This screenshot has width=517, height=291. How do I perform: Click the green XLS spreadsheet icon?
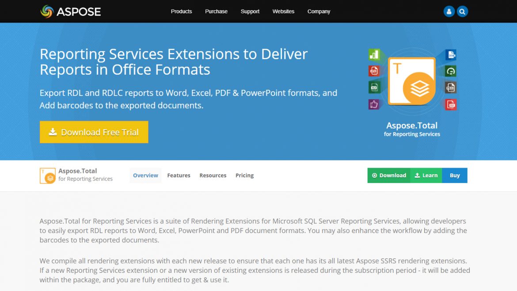373,87
